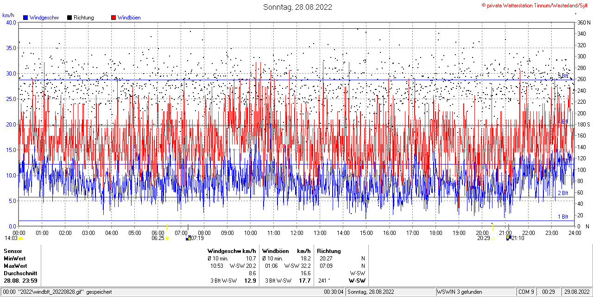The width and height of the screenshot is (593, 297).
Task: Click the 180 S direction axis label
Action: point(583,125)
